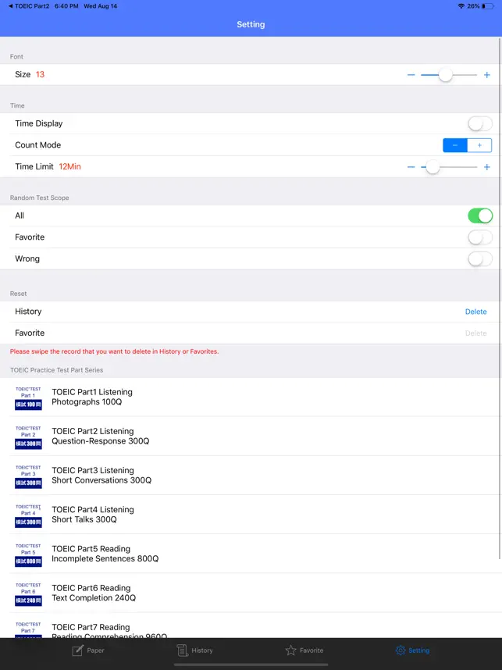Click the Time Limit slider

click(x=449, y=167)
